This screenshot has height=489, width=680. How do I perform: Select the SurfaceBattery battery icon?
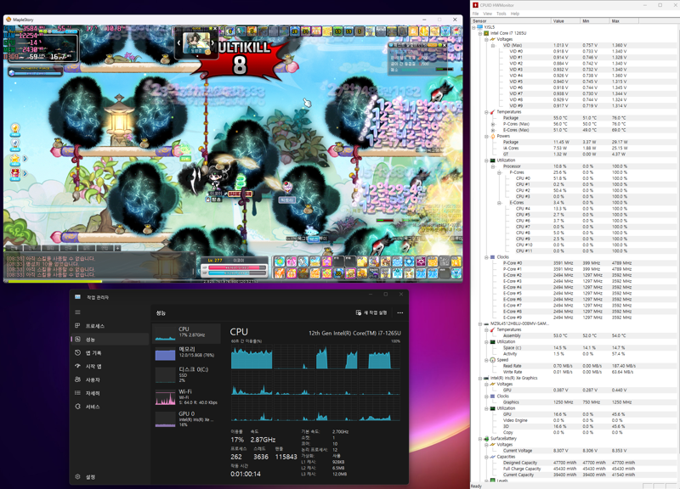coord(486,439)
